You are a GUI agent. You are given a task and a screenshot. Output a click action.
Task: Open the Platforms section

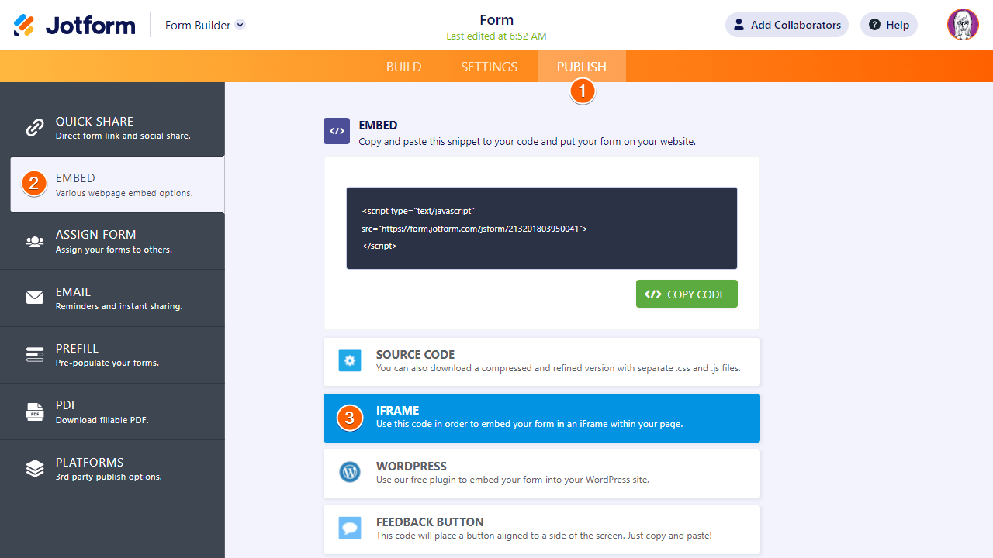coord(112,469)
